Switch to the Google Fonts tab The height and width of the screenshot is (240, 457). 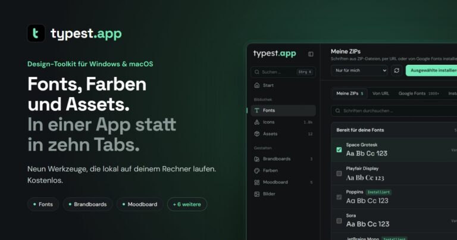(419, 93)
